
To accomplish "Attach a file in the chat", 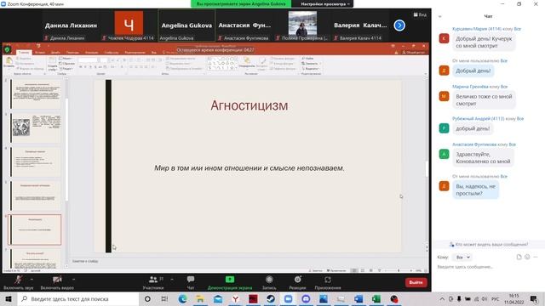I will (519, 257).
